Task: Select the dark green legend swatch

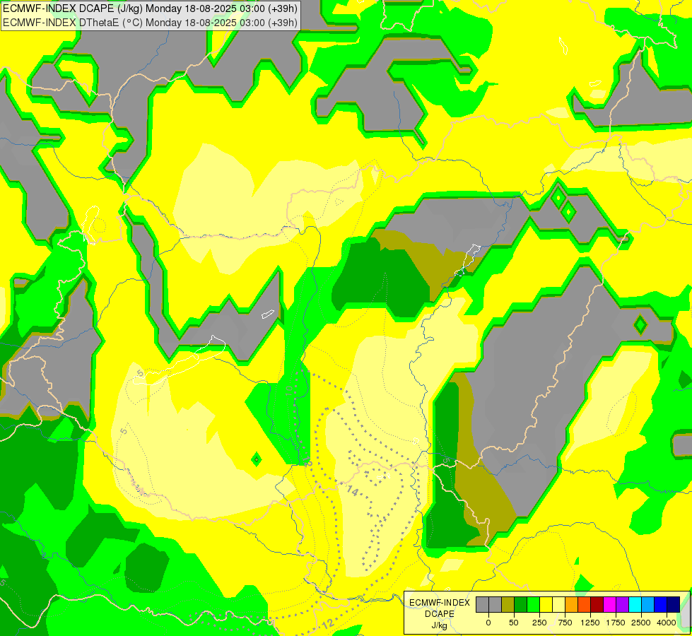Action: 520,604
